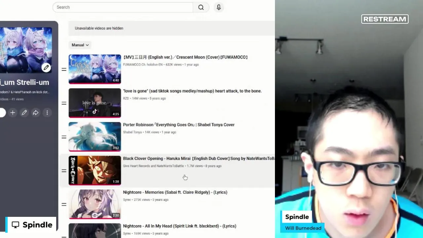423x238 pixels.
Task: Click the Crescent Moon (Cover) video title
Action: 185,57
